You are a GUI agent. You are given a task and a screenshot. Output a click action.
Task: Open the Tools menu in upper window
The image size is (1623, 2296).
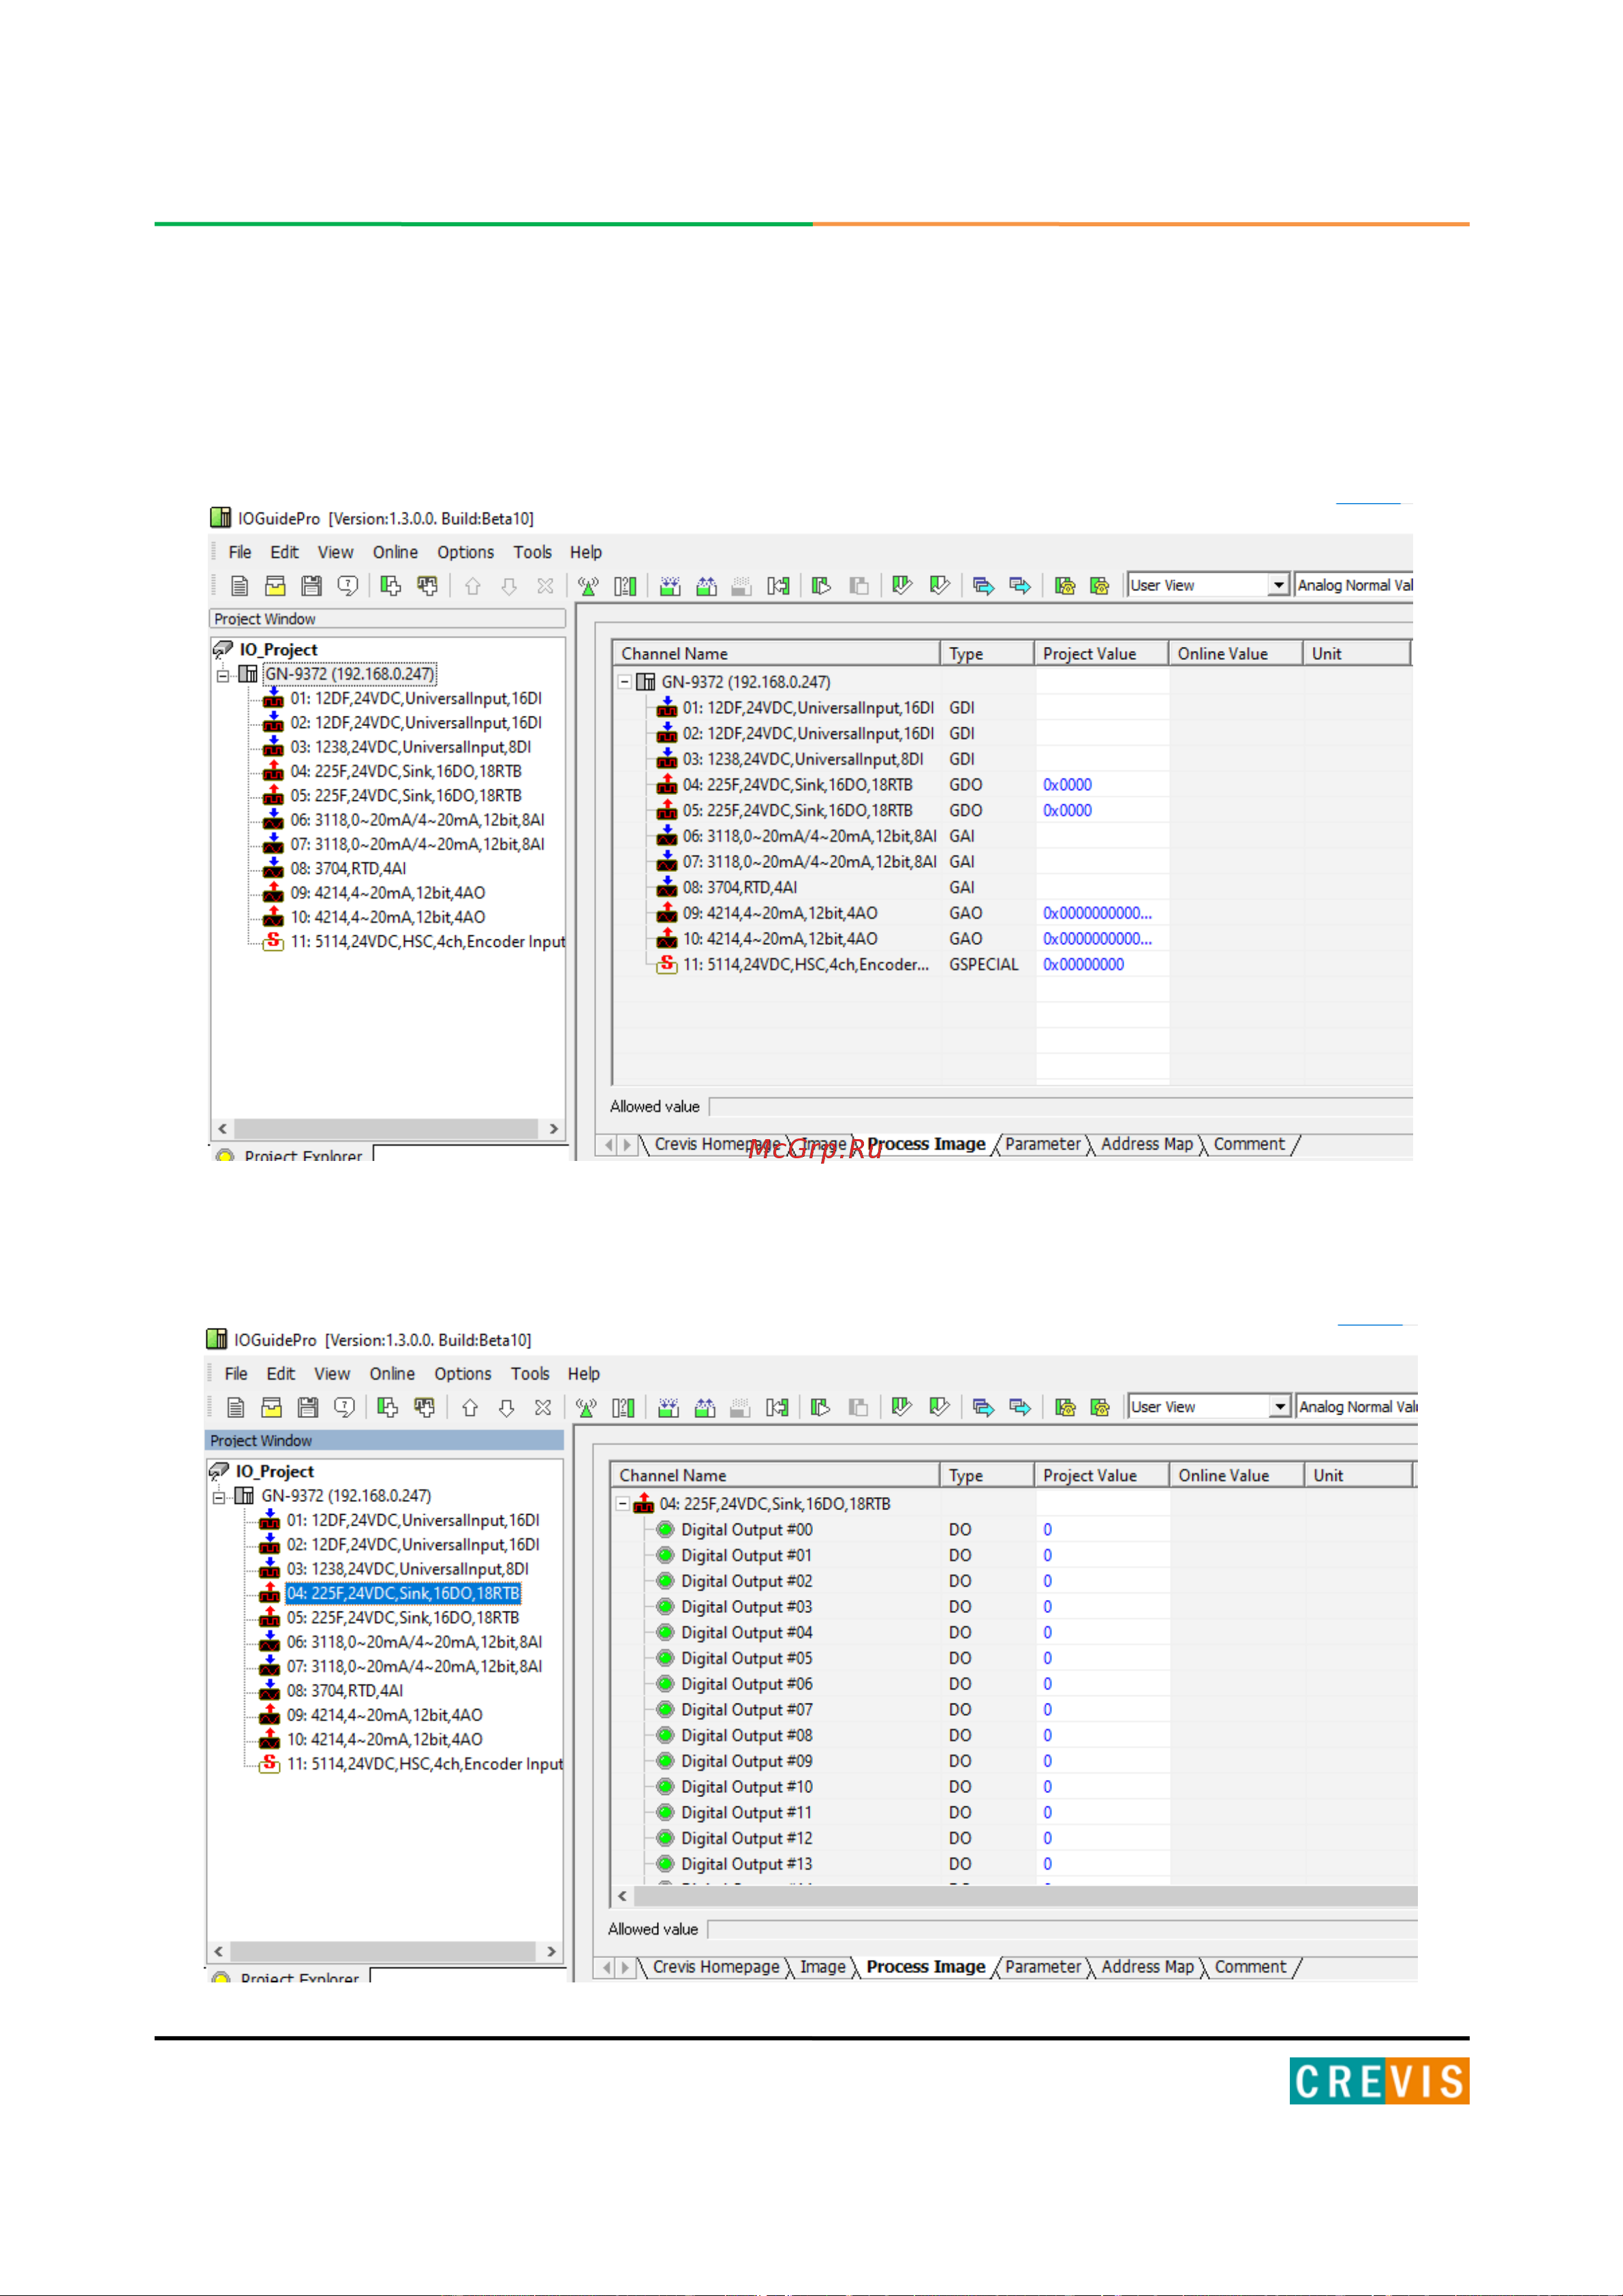click(533, 552)
